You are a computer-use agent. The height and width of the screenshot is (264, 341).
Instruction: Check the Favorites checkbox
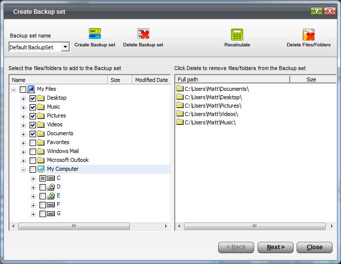tap(33, 143)
